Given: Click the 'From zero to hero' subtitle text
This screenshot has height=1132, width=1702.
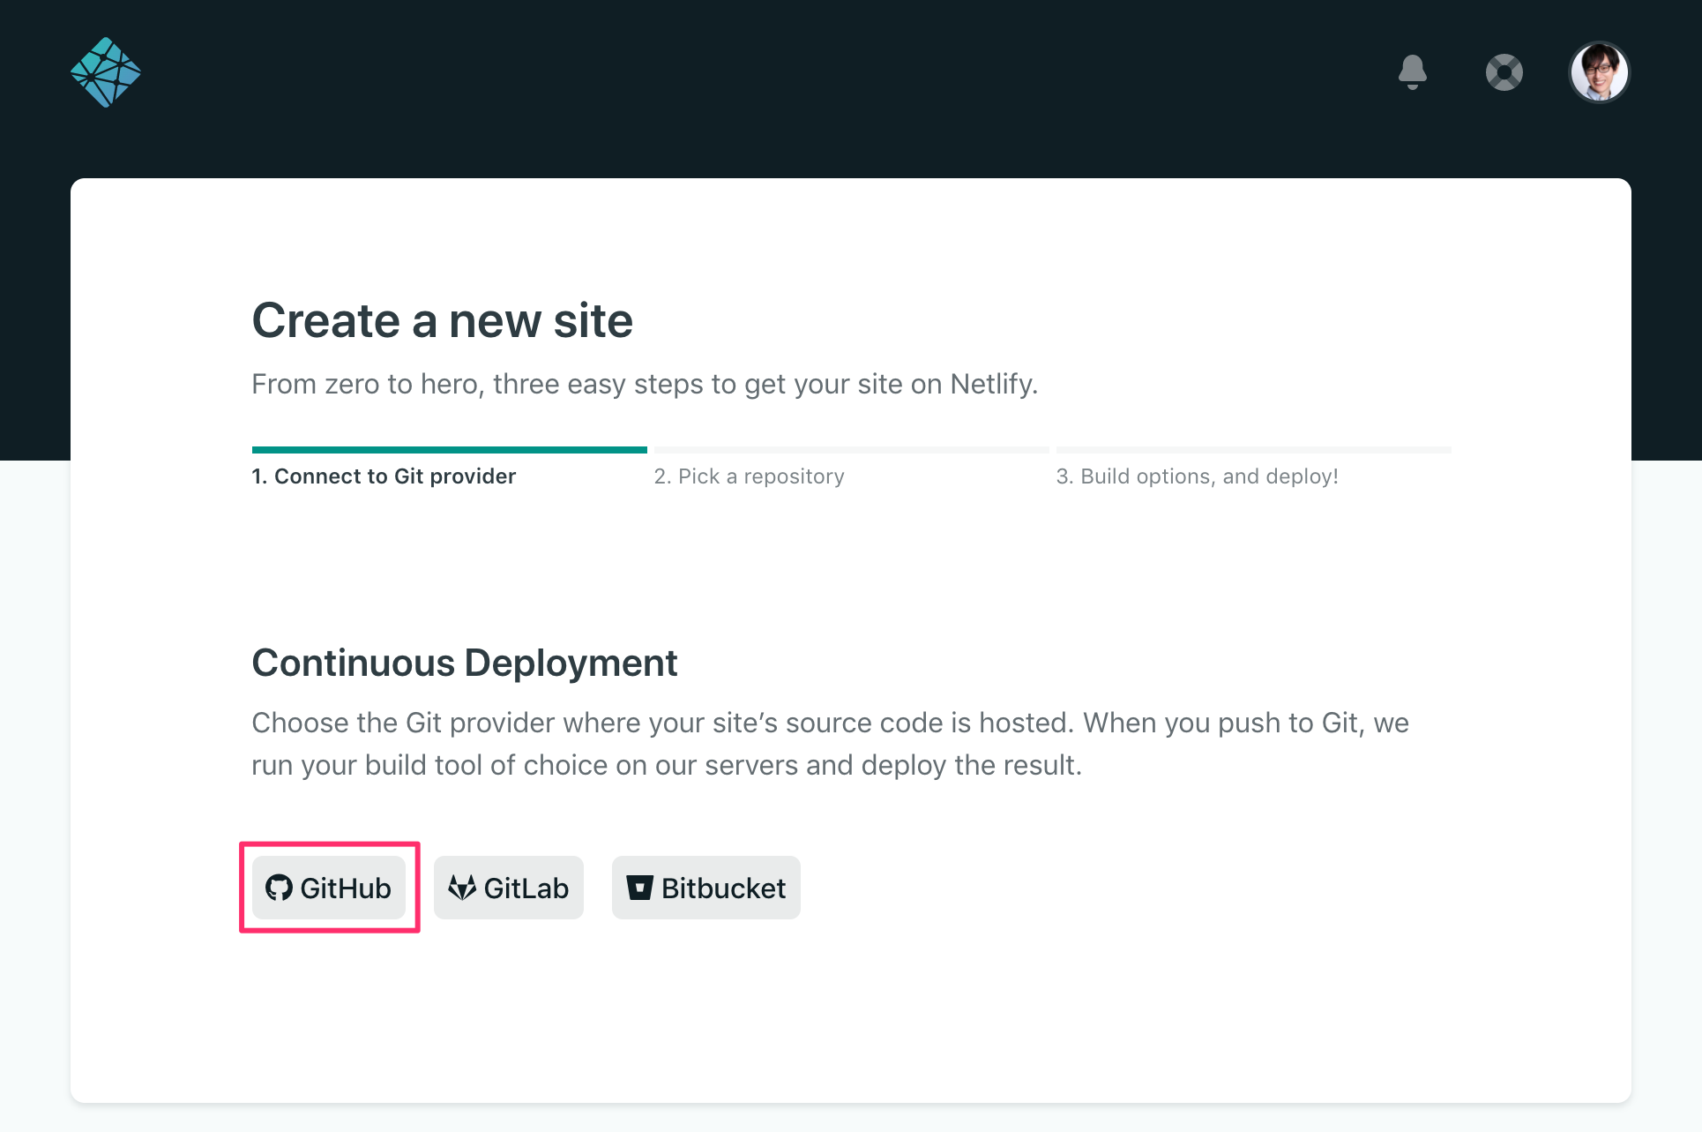Looking at the screenshot, I should click(x=645, y=385).
